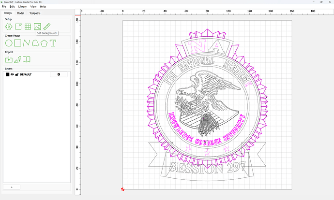Maximize the Carbide Create window
334x200 pixels.
pyautogui.click(x=321, y=2)
